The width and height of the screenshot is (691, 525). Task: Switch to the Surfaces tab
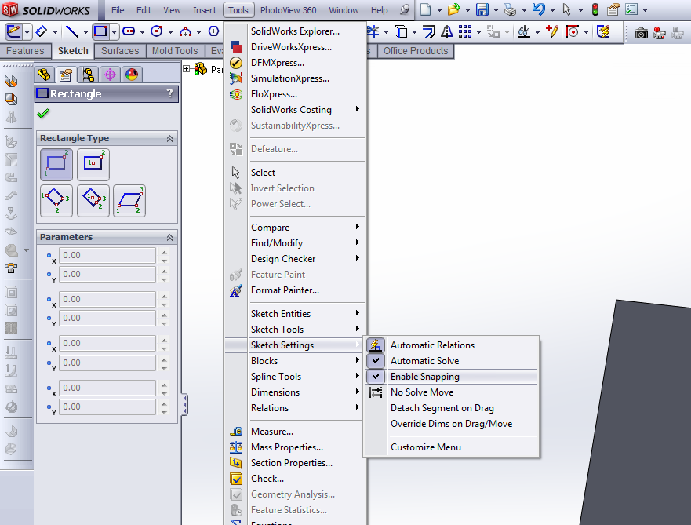[120, 51]
